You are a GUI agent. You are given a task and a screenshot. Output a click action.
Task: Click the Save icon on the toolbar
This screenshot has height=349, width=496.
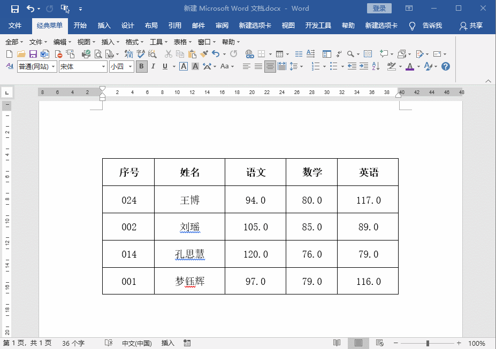tap(33, 53)
